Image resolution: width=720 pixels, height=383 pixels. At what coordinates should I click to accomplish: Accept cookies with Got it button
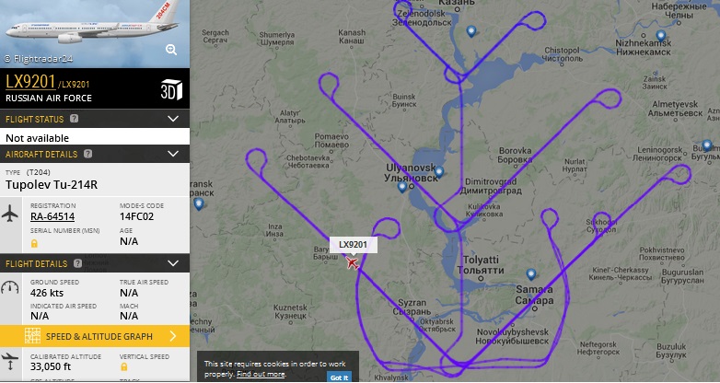click(340, 377)
